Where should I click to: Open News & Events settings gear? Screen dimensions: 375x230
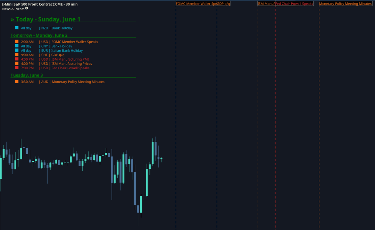(26, 8)
